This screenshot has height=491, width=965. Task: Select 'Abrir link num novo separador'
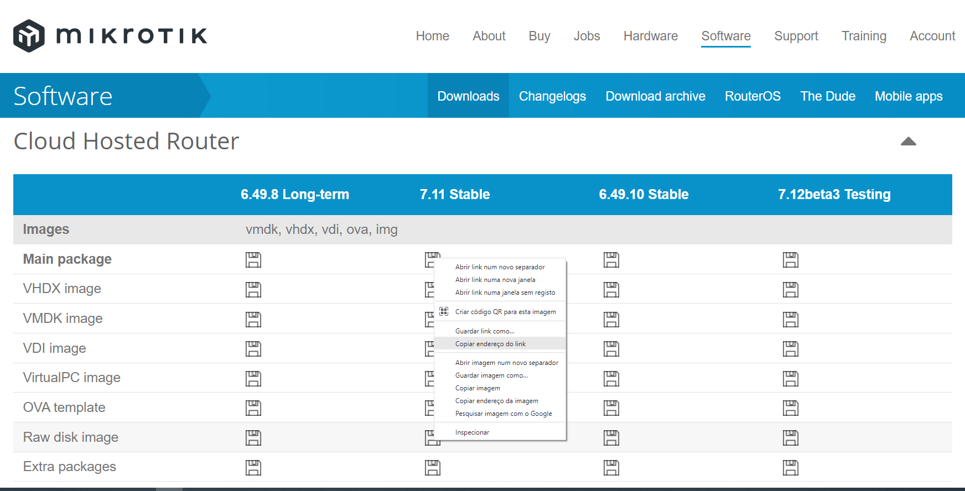point(500,267)
